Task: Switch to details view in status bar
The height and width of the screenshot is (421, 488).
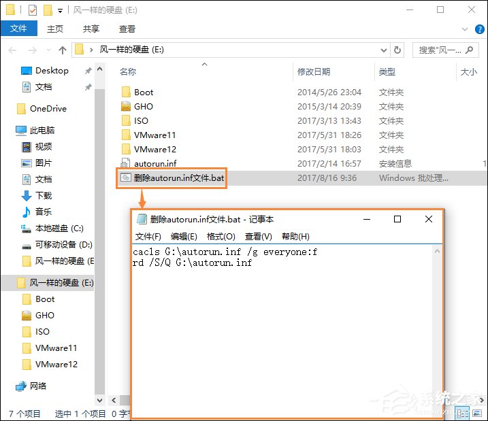Action: (463, 414)
